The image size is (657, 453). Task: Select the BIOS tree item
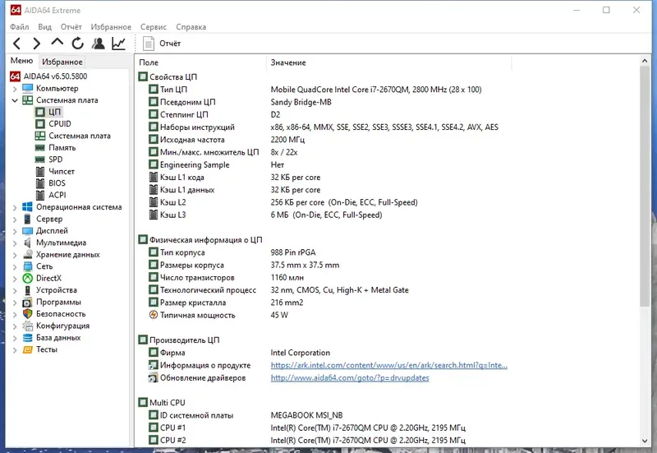coord(57,183)
